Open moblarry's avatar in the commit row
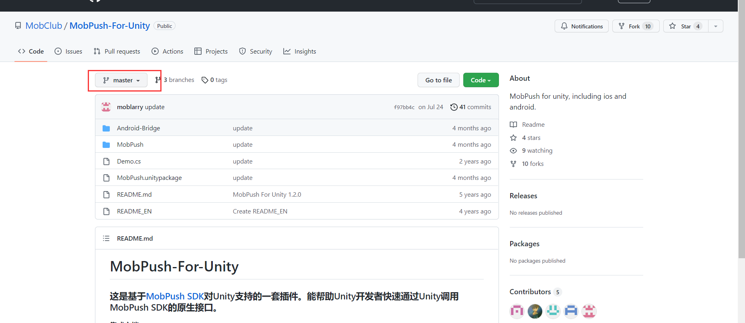 coord(106,107)
